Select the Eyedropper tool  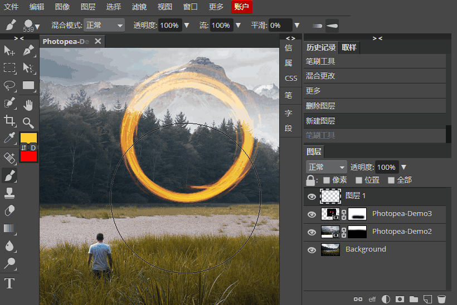9,138
